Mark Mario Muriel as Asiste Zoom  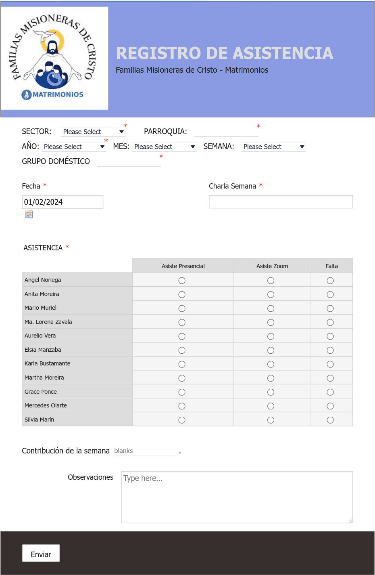click(x=271, y=308)
